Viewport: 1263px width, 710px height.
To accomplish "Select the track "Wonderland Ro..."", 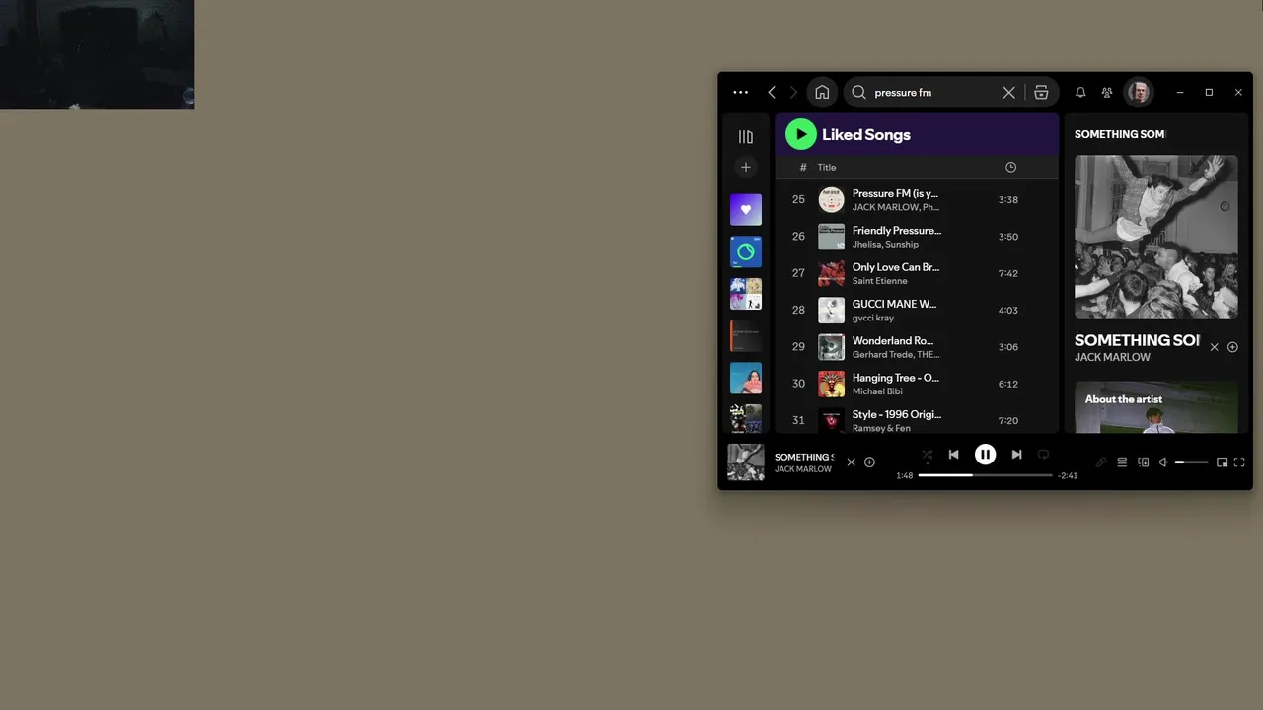I will point(893,340).
